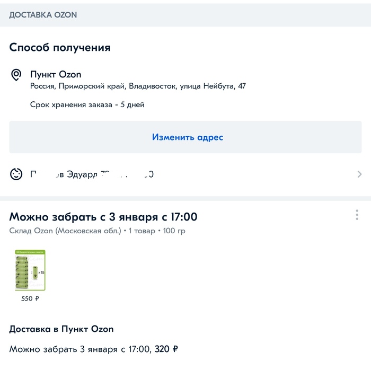Screen dimensions: 371x369
Task: Click the Можно забрать 3 января delivery line
Action: [x=79, y=349]
